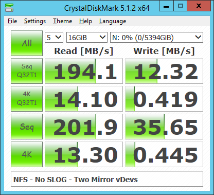Open the 16GiB test size dropdown

click(x=87, y=37)
